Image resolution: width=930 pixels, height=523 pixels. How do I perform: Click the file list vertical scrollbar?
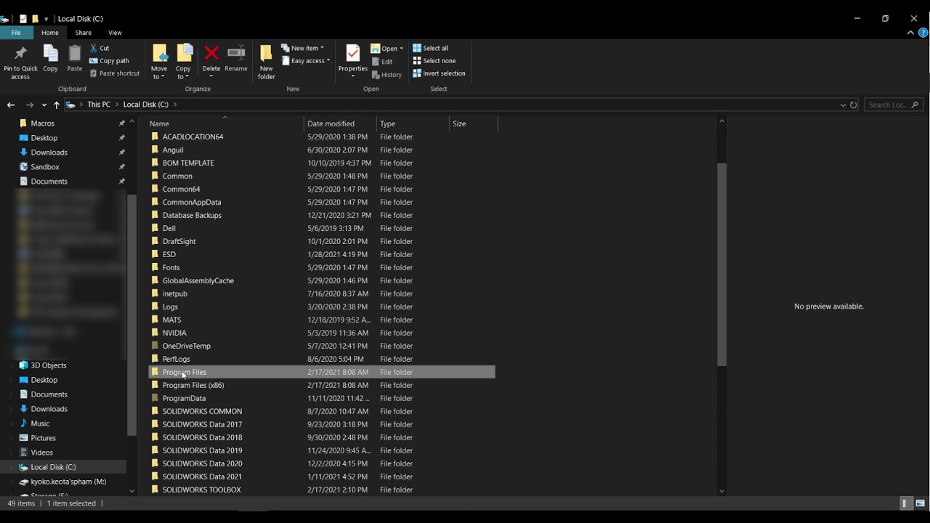(721, 264)
